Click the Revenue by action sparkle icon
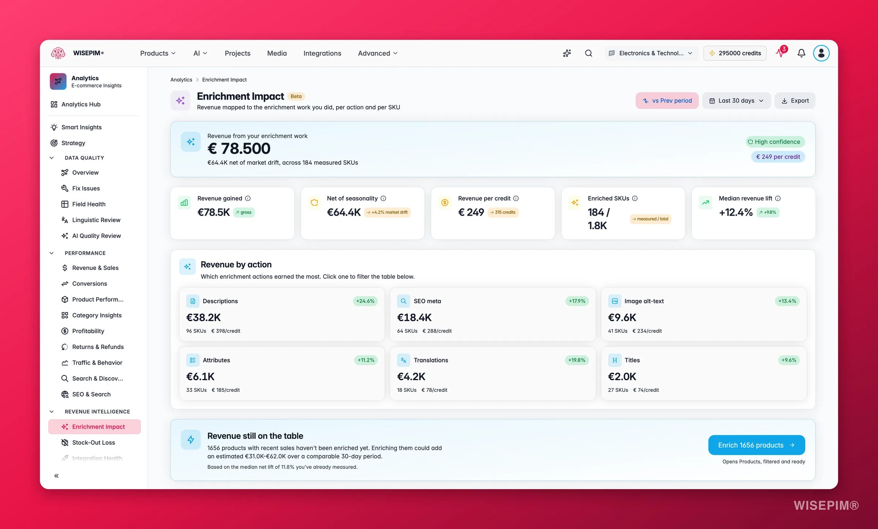Screen dimensions: 878x529 click(187, 267)
